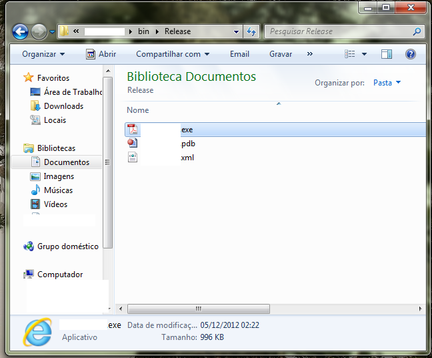Open the Organizar menu
Viewport: 432px width, 358px height.
click(x=43, y=54)
